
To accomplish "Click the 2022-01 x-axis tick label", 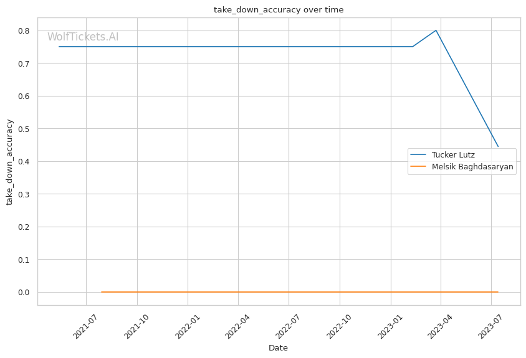I will 187,327.
